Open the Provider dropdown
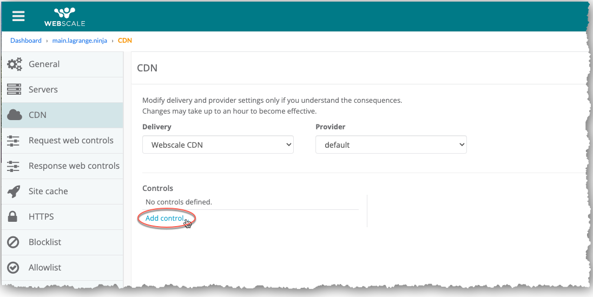Screen dimensions: 593x297 coord(391,145)
